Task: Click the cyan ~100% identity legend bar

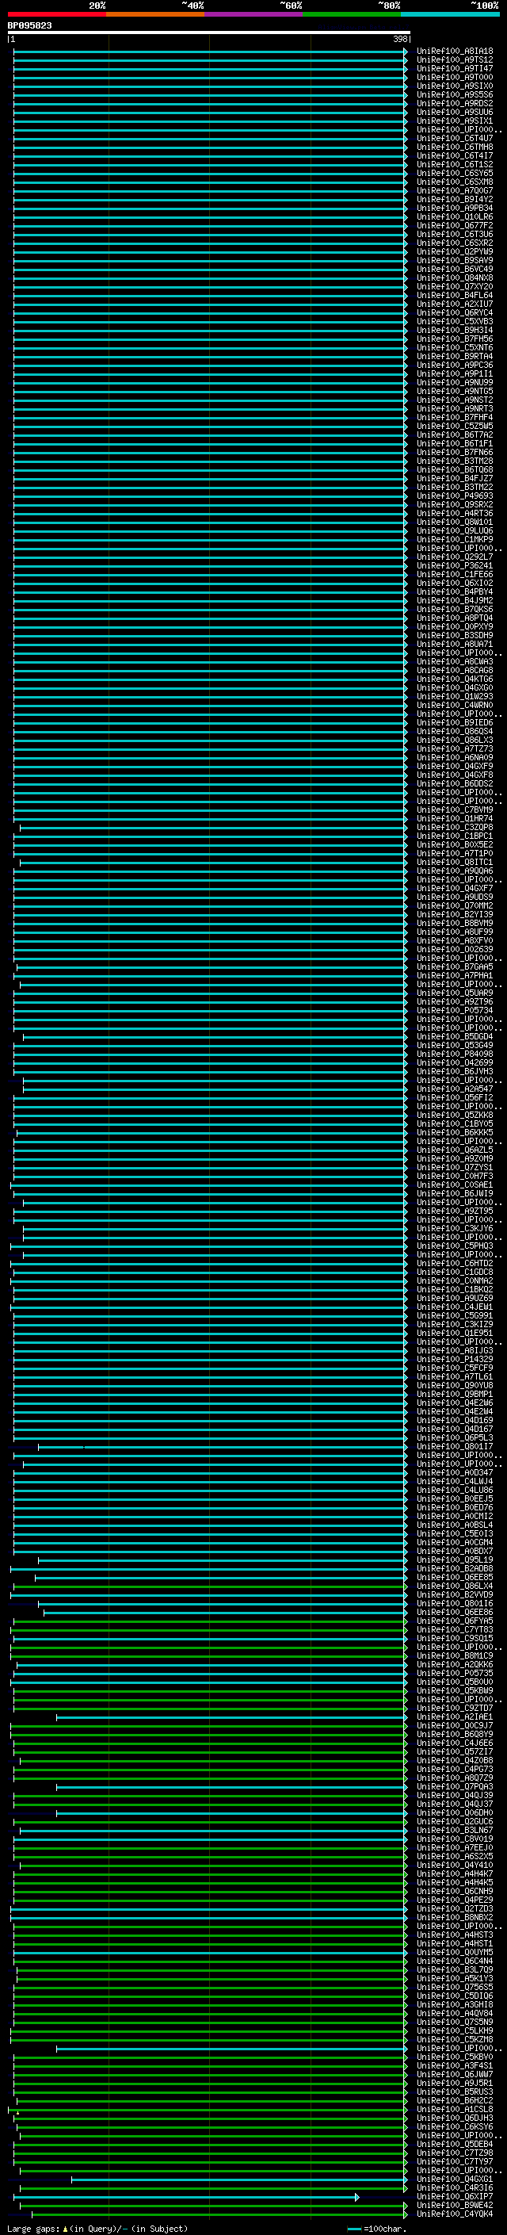Action: pyautogui.click(x=451, y=14)
